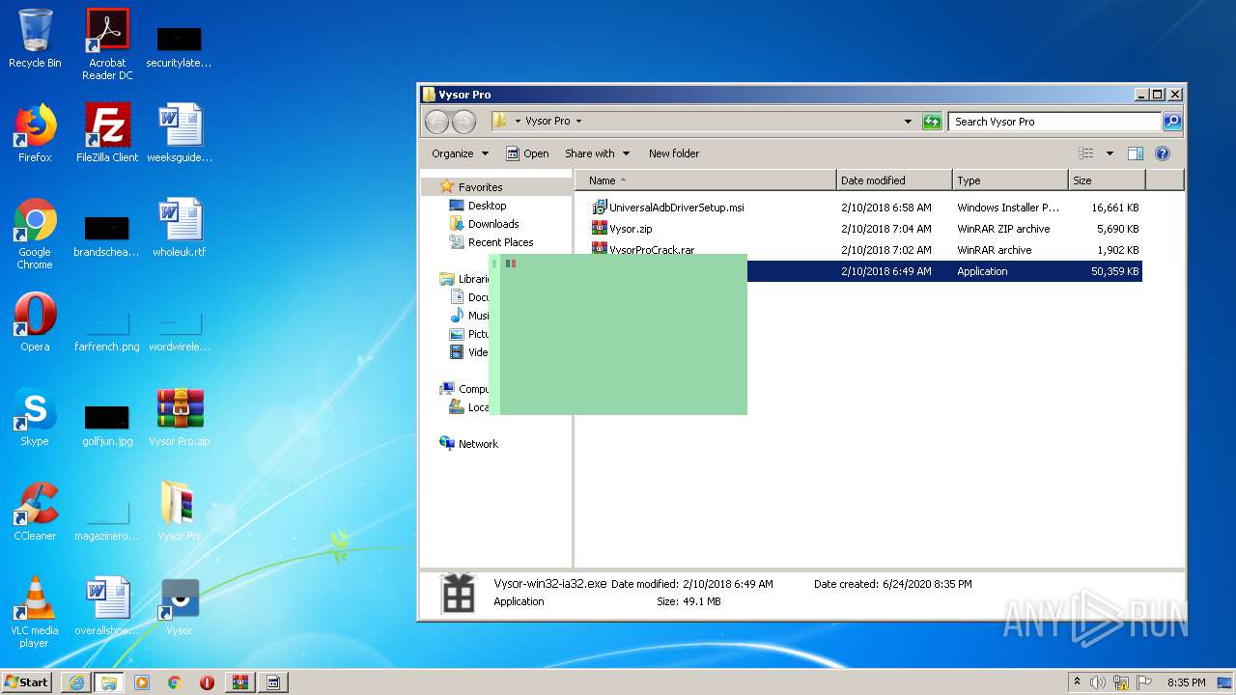The width and height of the screenshot is (1236, 695).
Task: Click the Back navigation button in Explorer
Action: coord(437,122)
